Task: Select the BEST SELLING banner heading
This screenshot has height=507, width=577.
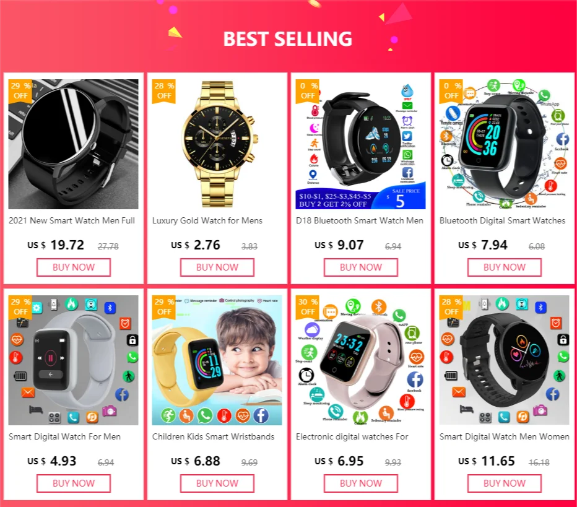Action: pyautogui.click(x=288, y=39)
